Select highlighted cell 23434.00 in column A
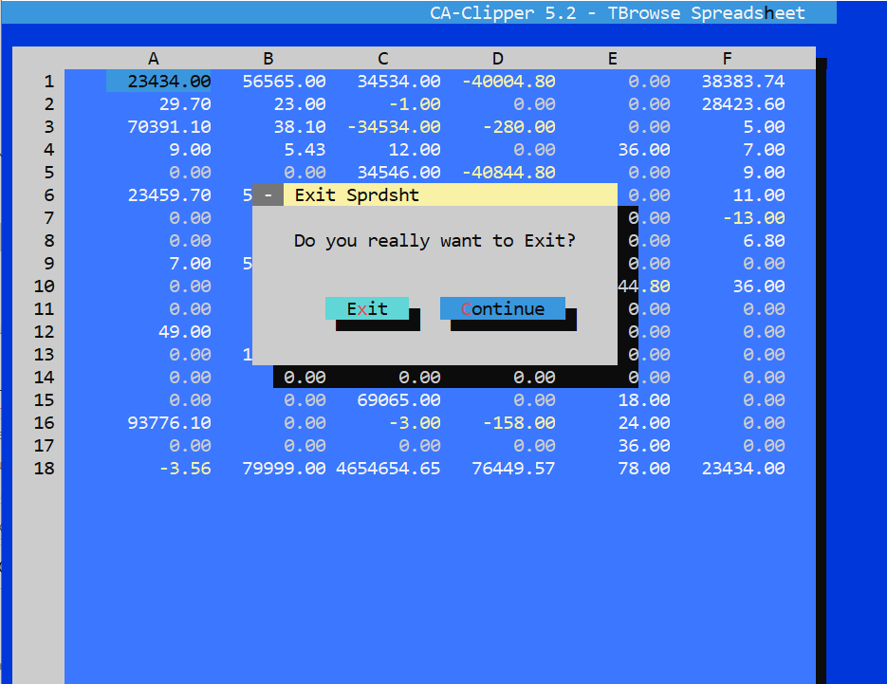This screenshot has height=684, width=887. (158, 82)
